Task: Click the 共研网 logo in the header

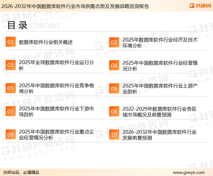Action: point(200,6)
